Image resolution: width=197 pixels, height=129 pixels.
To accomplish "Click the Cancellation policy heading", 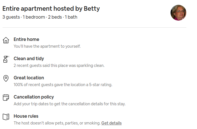I will pyautogui.click(x=34, y=97).
